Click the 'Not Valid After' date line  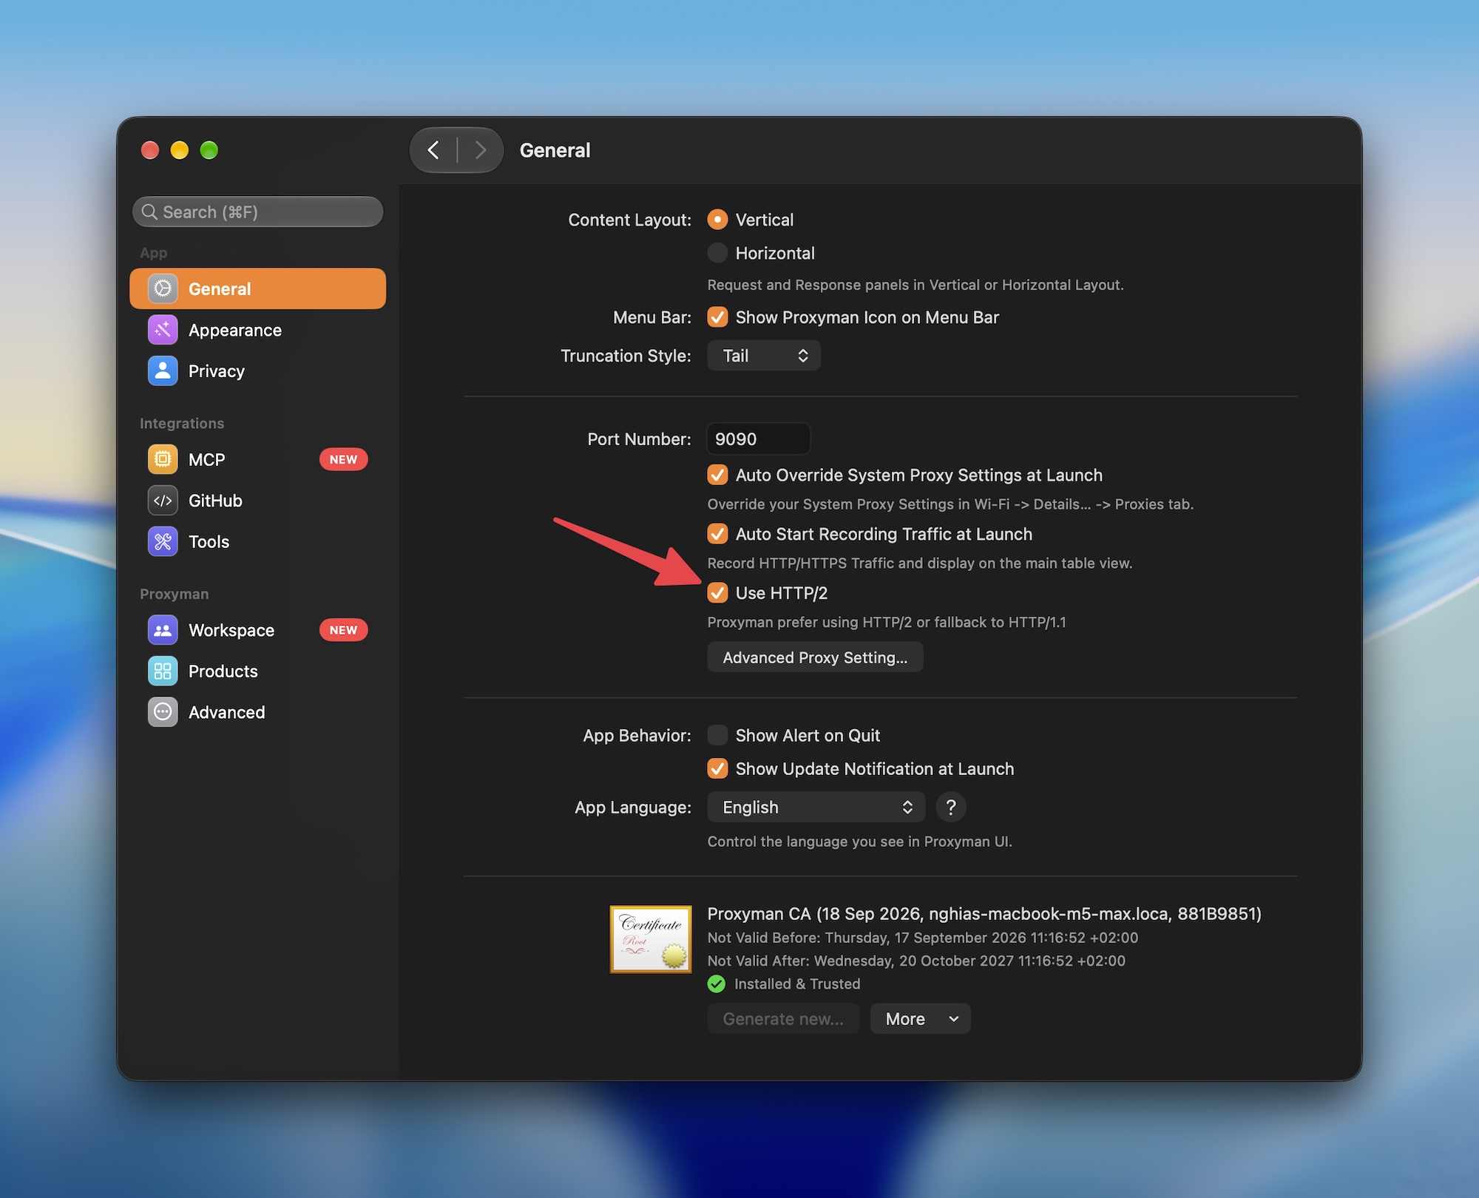[916, 961]
